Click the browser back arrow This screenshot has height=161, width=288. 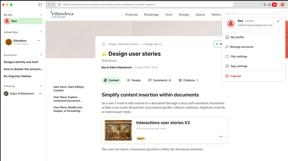pyautogui.click(x=49, y=4)
